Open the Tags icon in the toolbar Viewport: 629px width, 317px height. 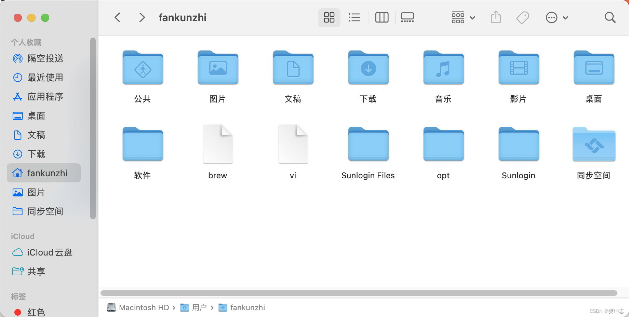click(x=522, y=17)
